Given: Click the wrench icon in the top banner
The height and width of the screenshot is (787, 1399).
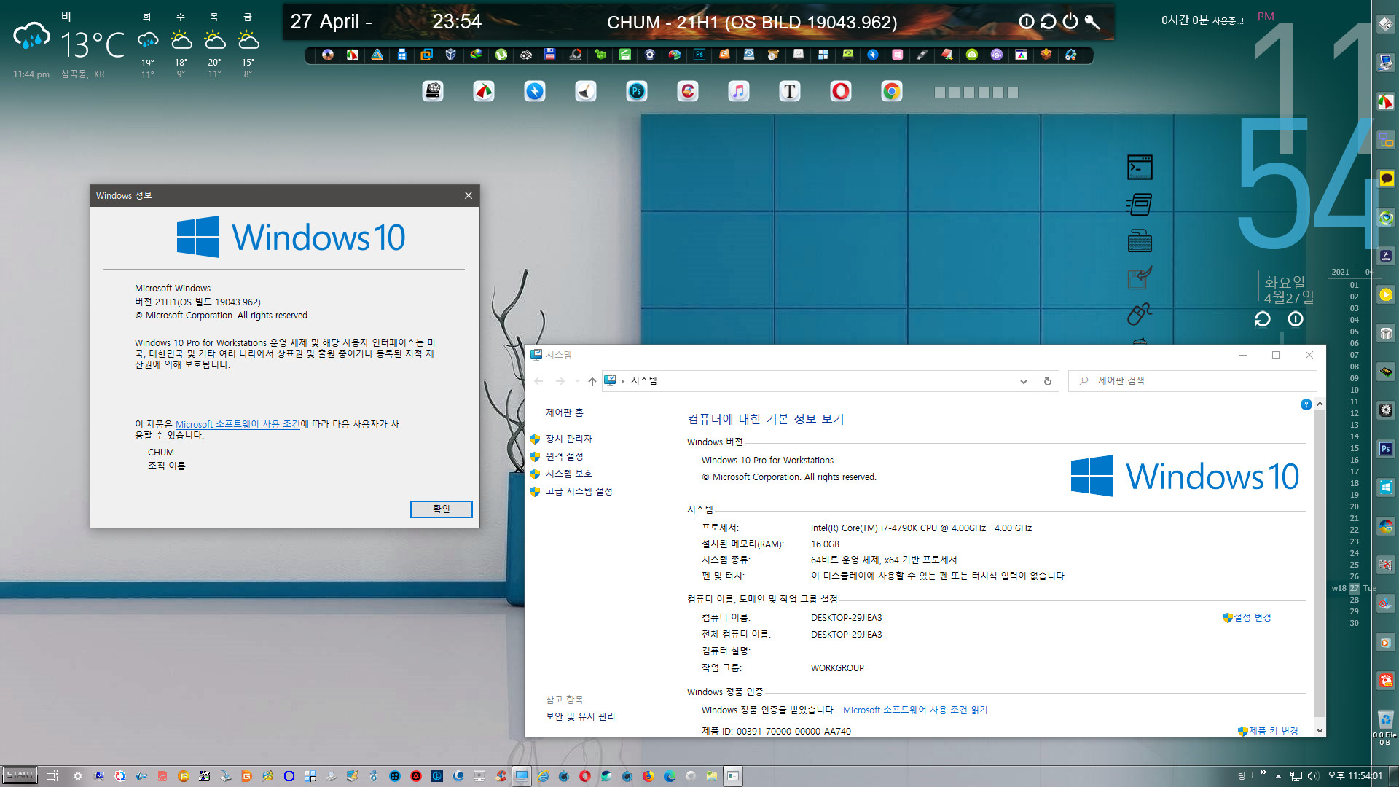Looking at the screenshot, I should [1092, 22].
